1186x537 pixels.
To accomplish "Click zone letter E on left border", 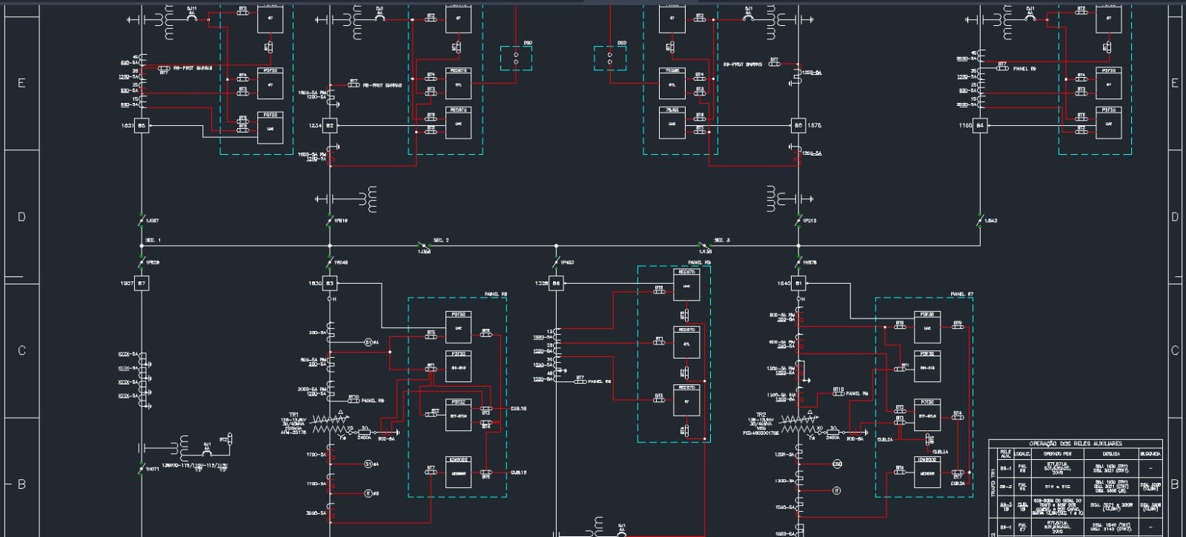I will click(21, 83).
